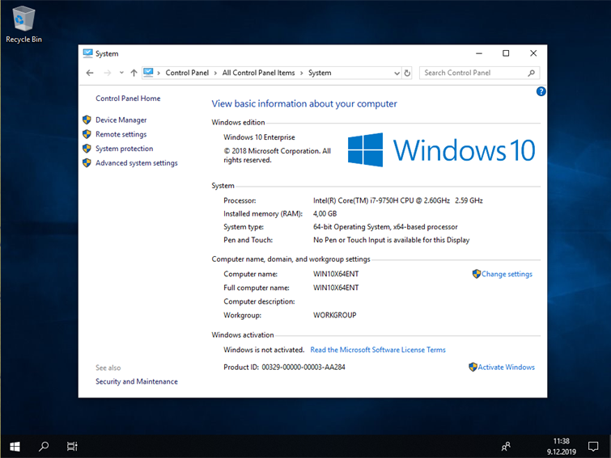Refresh the System page
Viewport: 611px width, 458px height.
pos(407,73)
